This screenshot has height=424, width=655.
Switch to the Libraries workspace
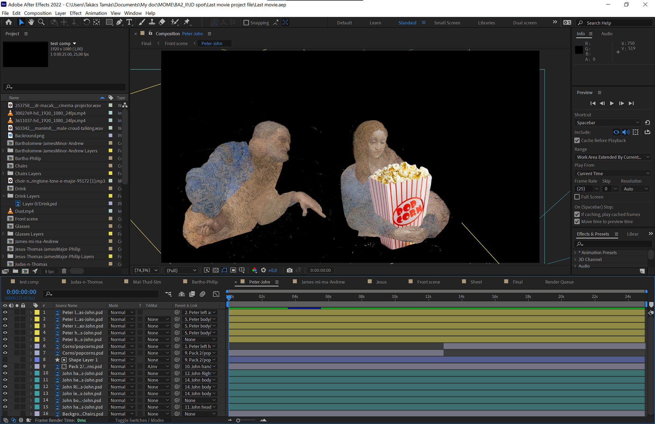pos(486,22)
